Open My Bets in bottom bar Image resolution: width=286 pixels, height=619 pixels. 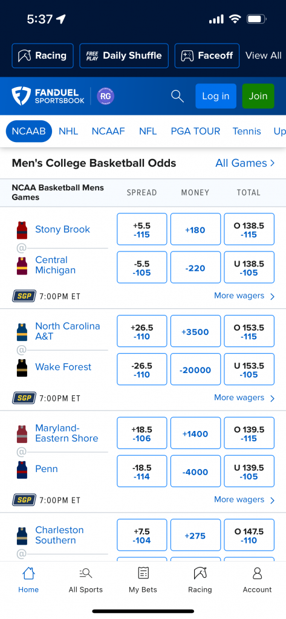143,580
